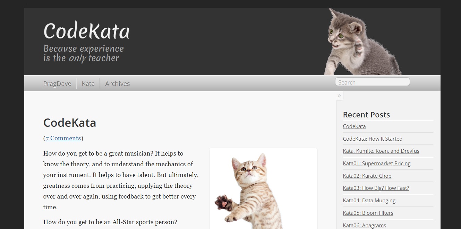Open CodeKata: How It Started post
461x229 pixels.
373,139
